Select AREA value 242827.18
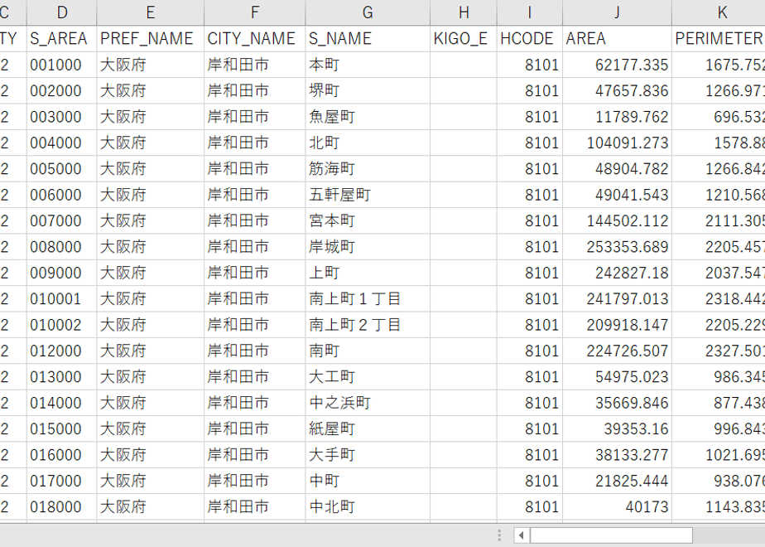Screen dimensions: 765x547 click(x=617, y=273)
